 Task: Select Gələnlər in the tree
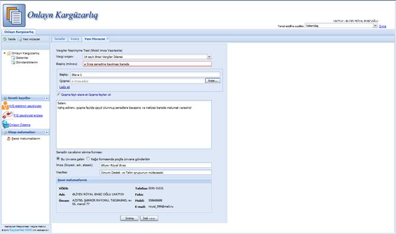[x=22, y=58]
